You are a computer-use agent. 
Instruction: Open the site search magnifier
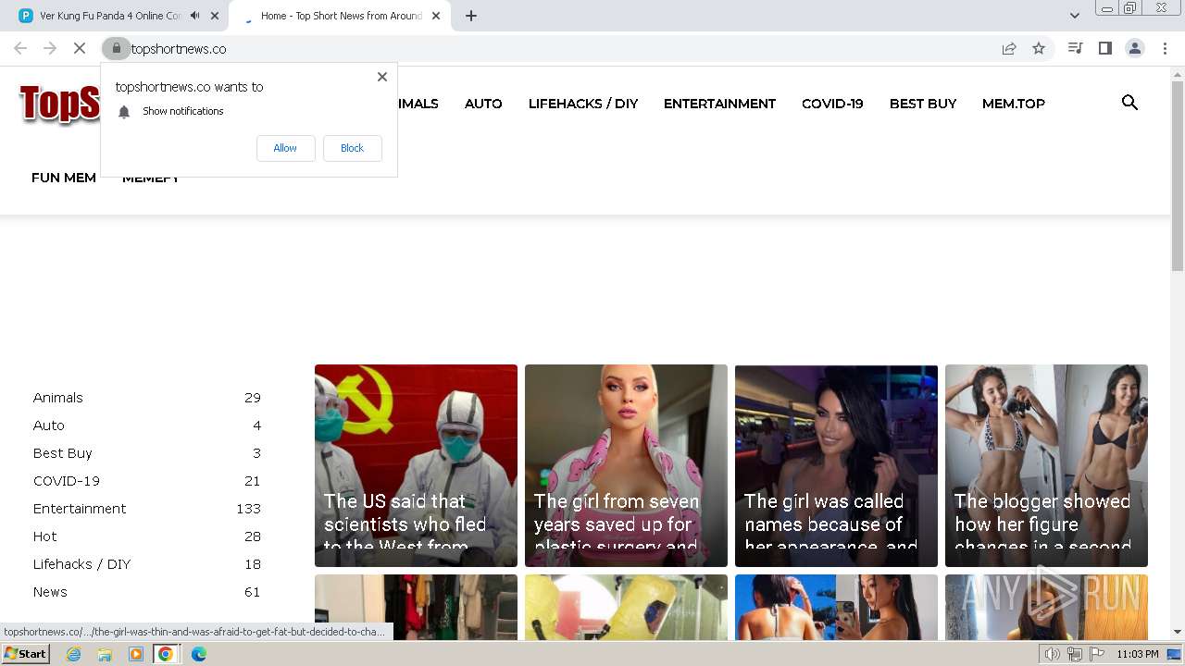1129,103
